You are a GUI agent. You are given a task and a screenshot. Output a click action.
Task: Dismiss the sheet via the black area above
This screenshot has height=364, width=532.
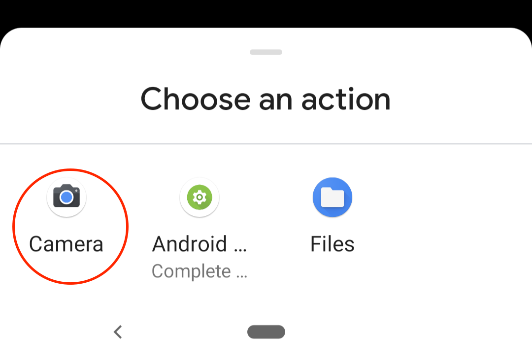tap(266, 13)
